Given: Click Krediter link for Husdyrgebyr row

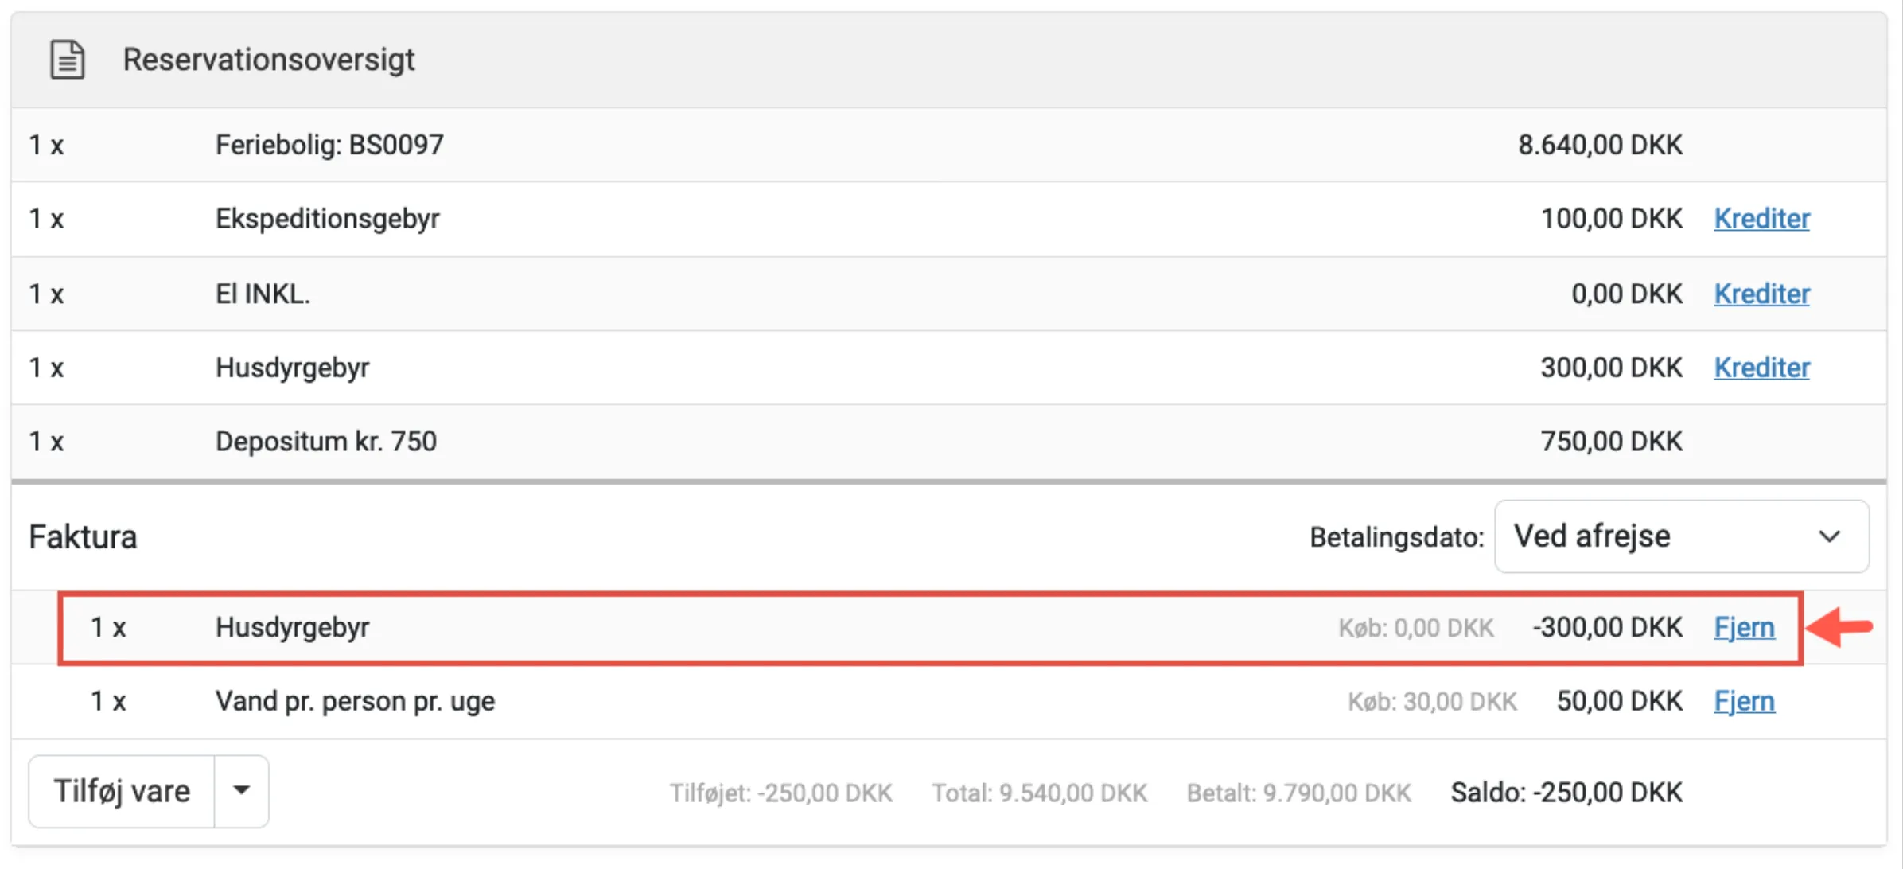Looking at the screenshot, I should click(x=1761, y=368).
